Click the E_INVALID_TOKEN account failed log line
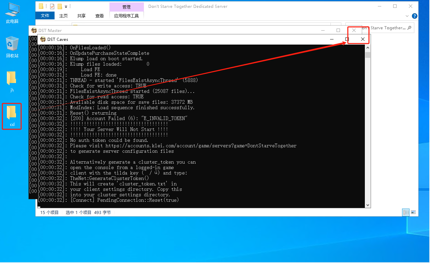This screenshot has height=263, width=430. (x=113, y=118)
